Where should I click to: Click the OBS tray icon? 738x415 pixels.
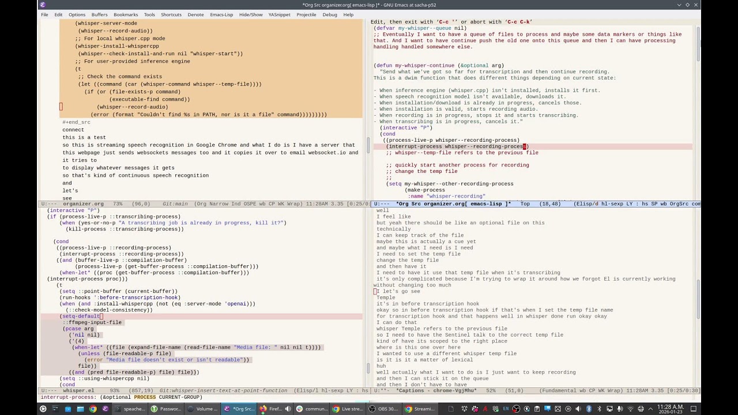[516, 409]
